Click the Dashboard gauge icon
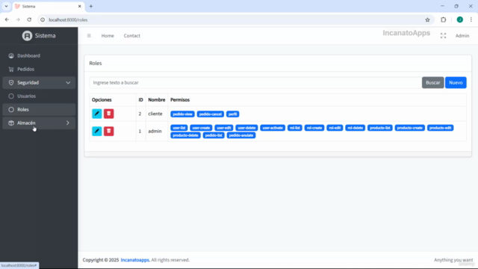The width and height of the screenshot is (478, 269). [x=11, y=56]
